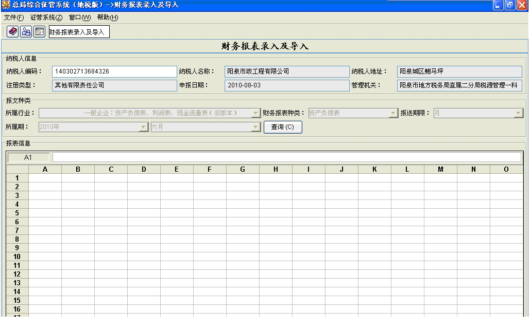Select row 9 header
The height and width of the screenshot is (329, 530).
click(17, 248)
